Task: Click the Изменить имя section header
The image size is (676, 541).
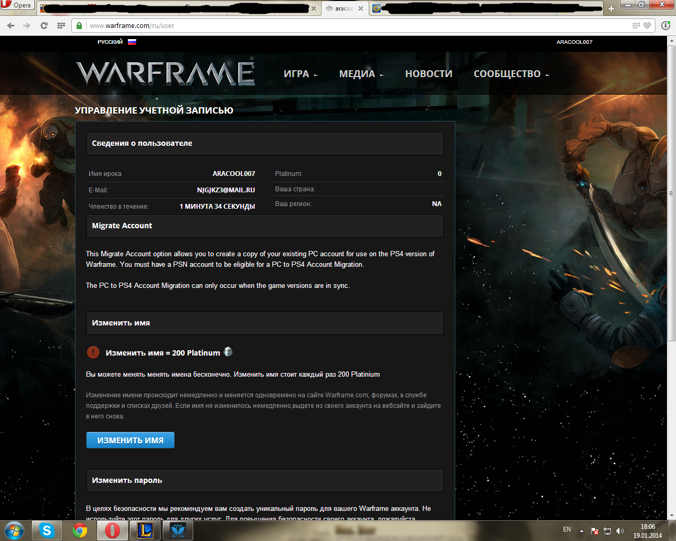Action: (265, 323)
